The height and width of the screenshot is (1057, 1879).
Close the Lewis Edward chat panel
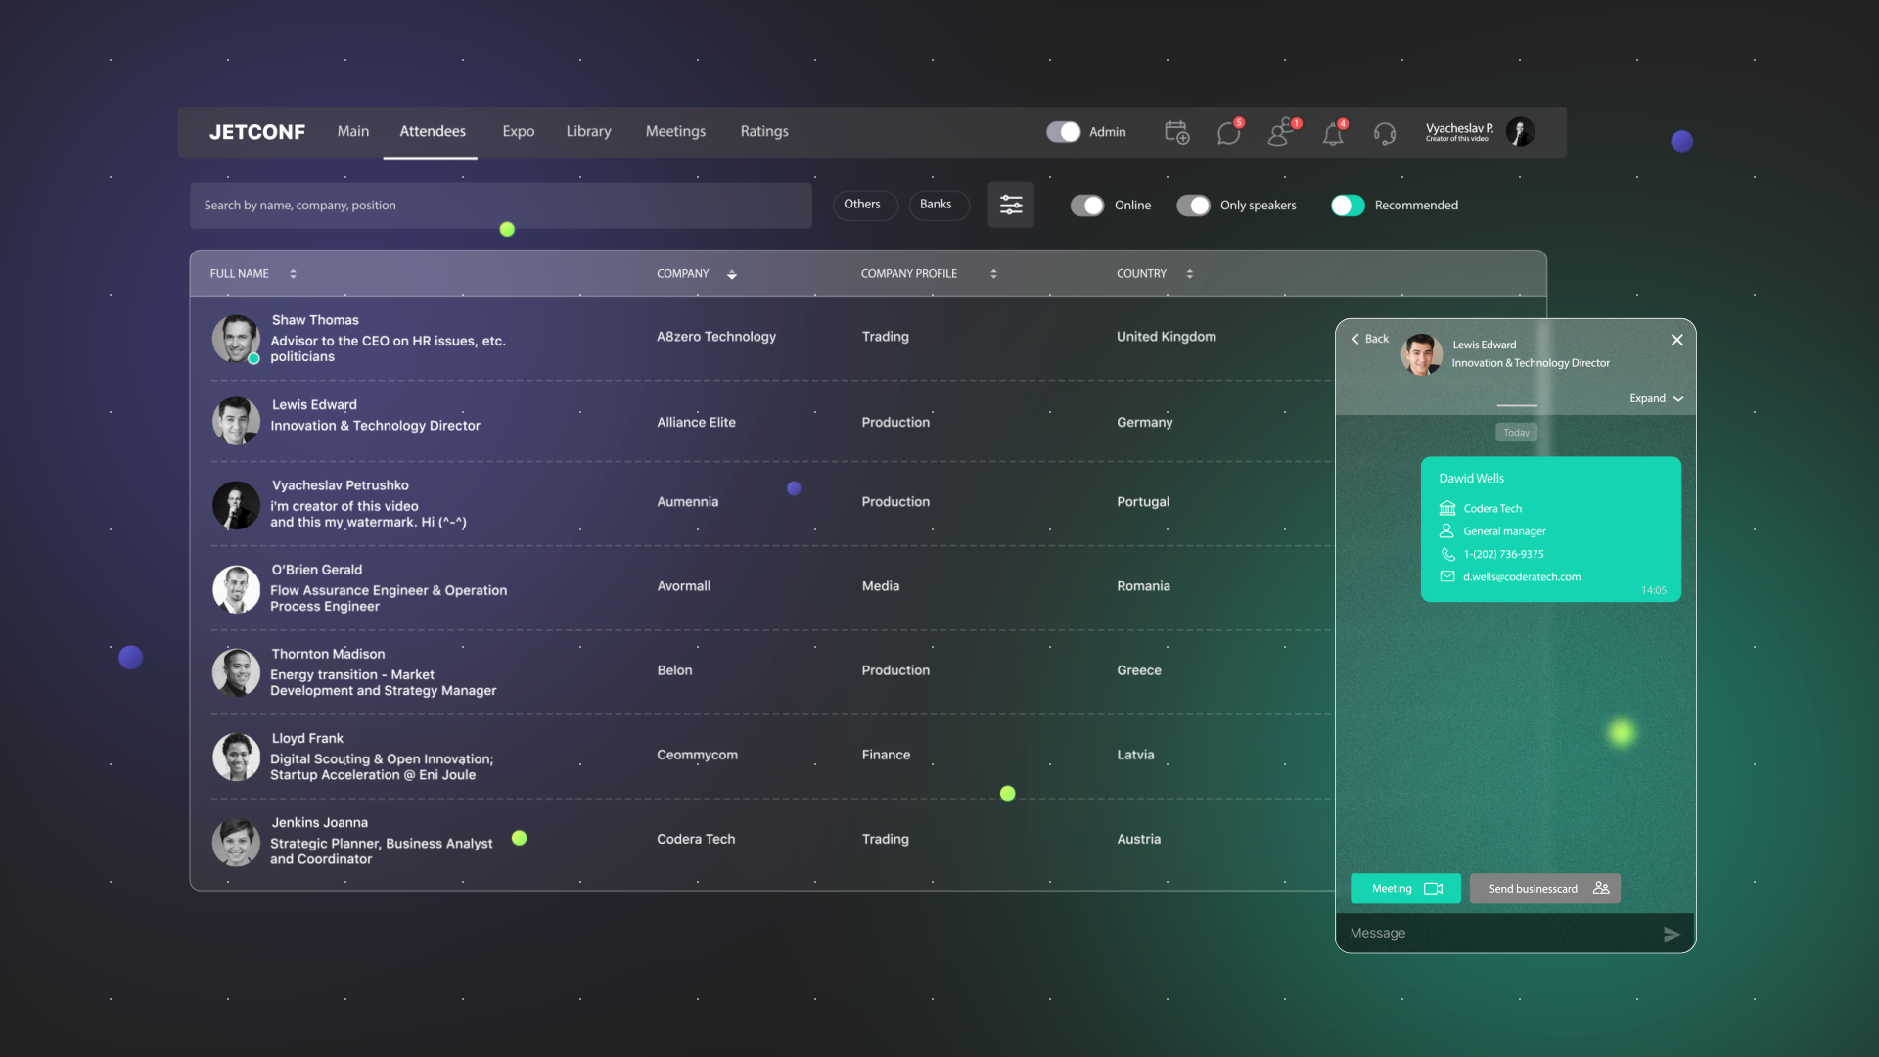click(x=1676, y=340)
